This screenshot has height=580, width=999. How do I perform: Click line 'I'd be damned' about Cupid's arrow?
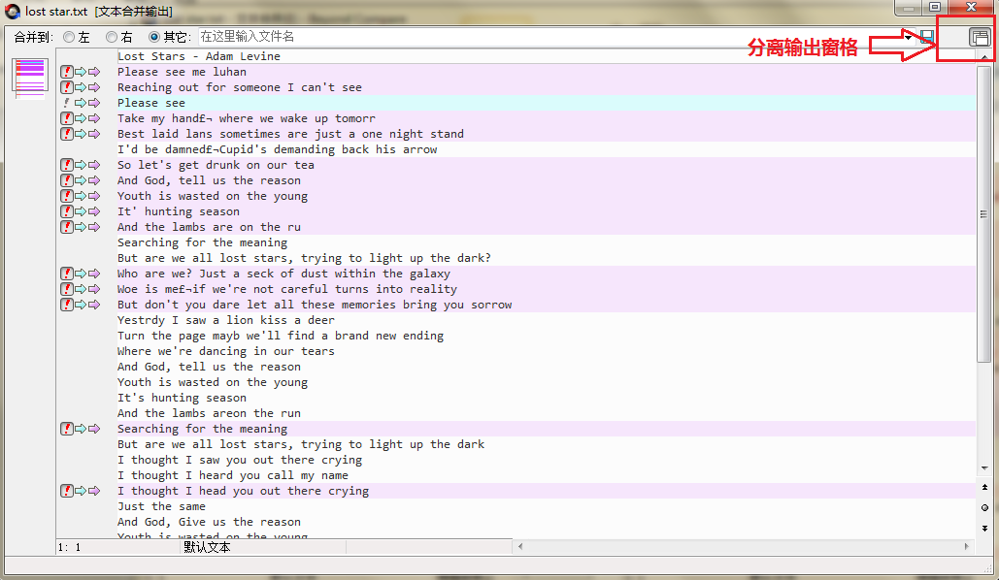(277, 149)
